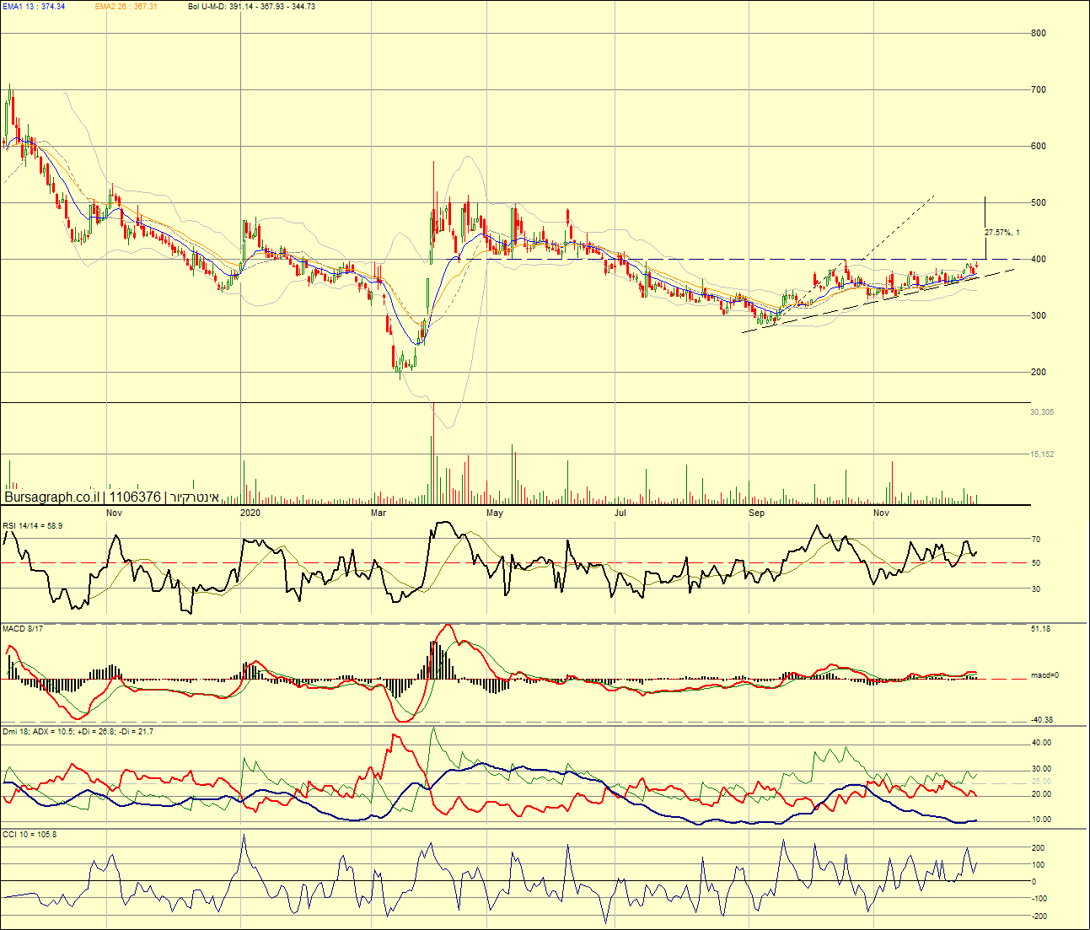Click the "Dmi 18; ADX = 10.5" panel label
The height and width of the screenshot is (930, 1090).
(78, 732)
